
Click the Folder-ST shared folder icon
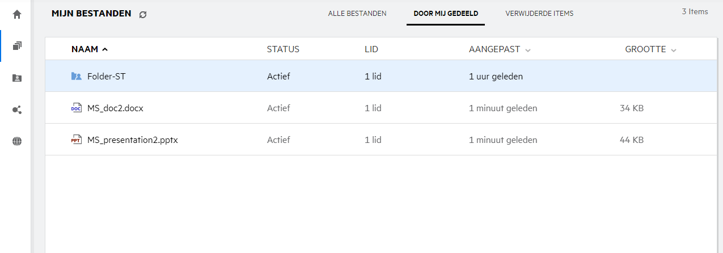(x=77, y=76)
